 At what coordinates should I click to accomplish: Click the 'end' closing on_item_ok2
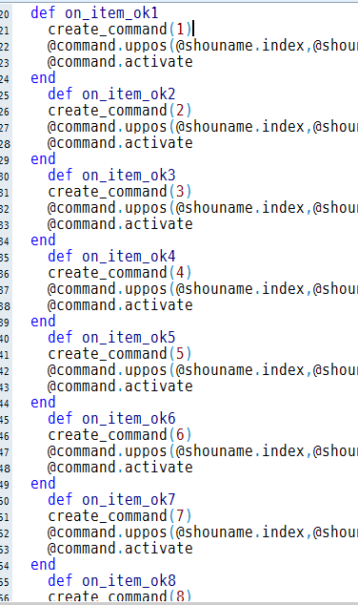43,159
